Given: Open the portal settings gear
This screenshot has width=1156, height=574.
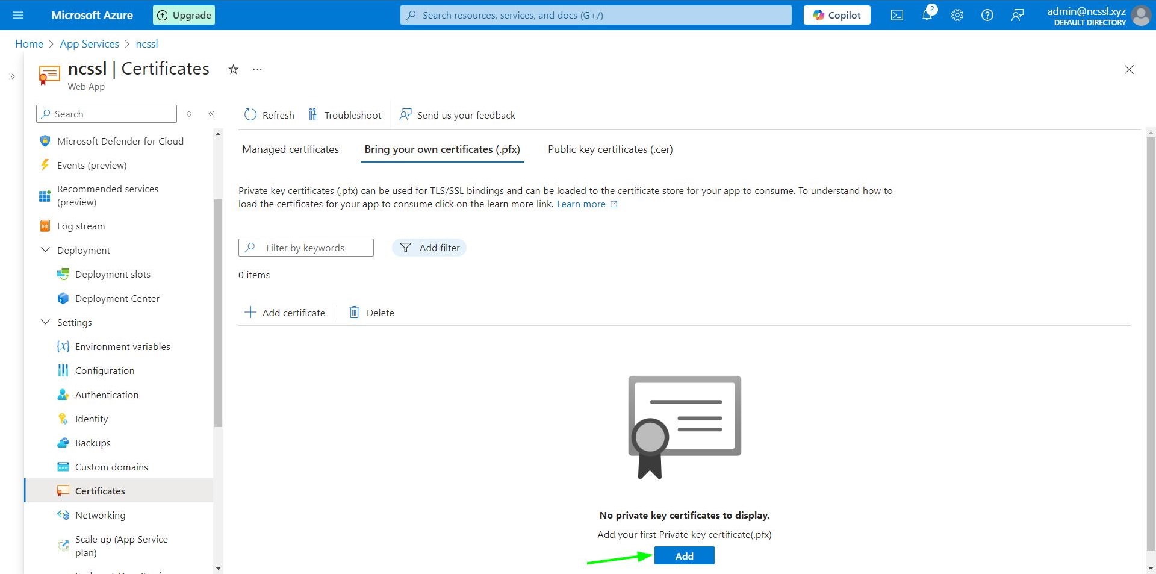Looking at the screenshot, I should click(x=957, y=15).
